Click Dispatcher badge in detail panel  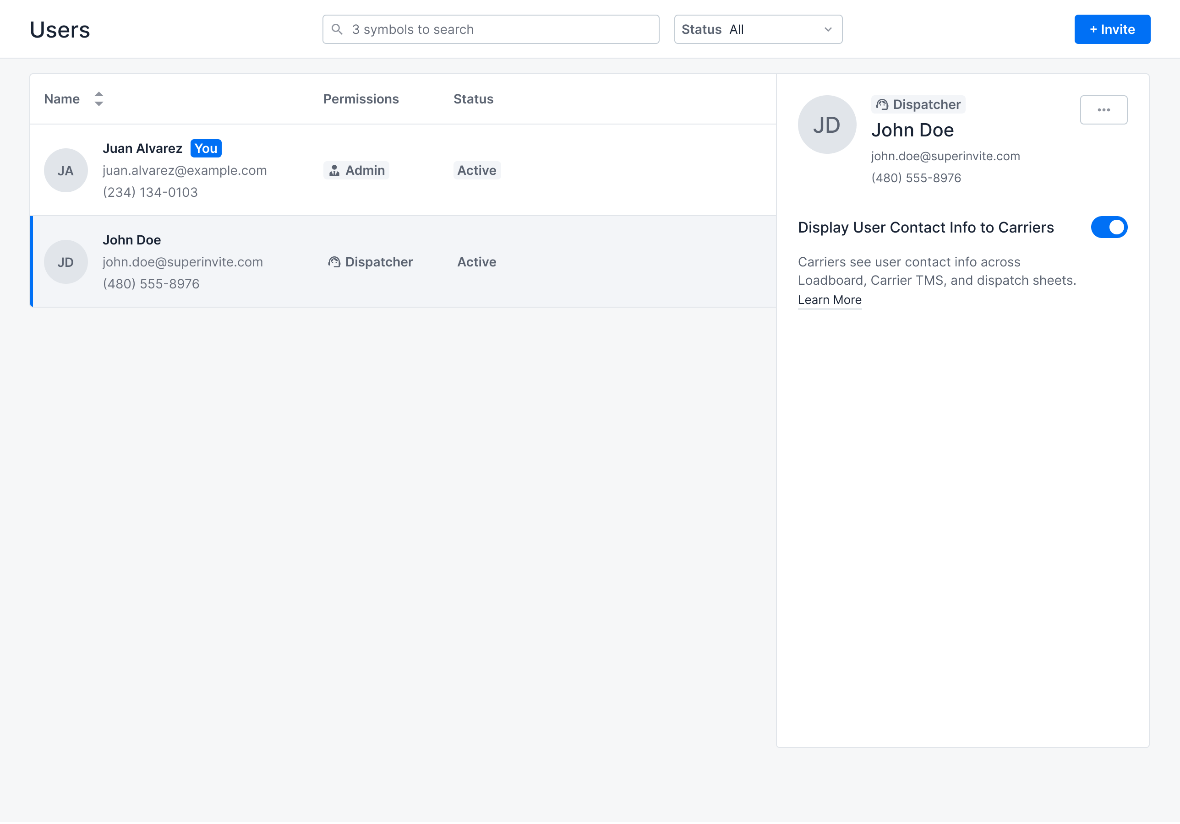click(918, 105)
